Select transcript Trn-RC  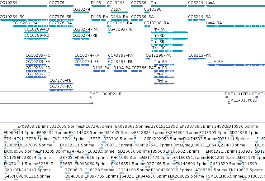[159, 48]
